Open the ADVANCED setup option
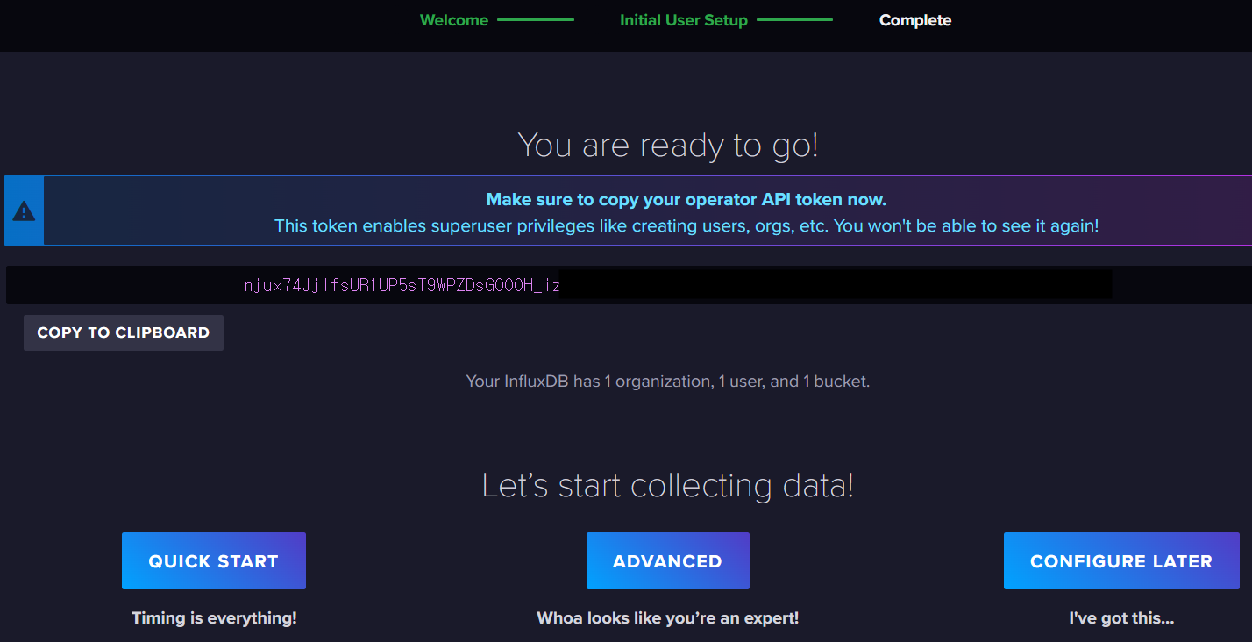 (668, 560)
